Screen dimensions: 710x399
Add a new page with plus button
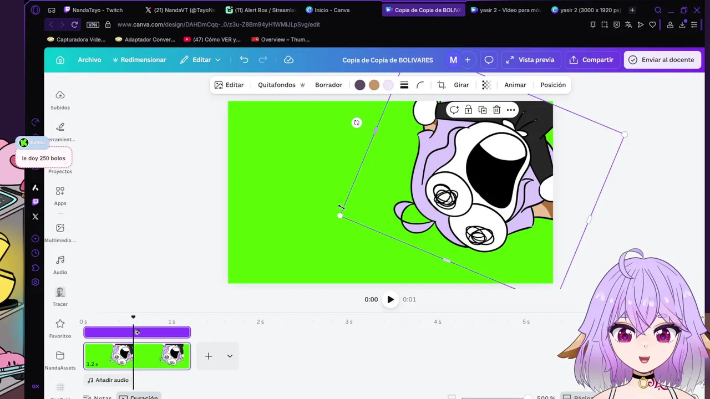coord(209,356)
